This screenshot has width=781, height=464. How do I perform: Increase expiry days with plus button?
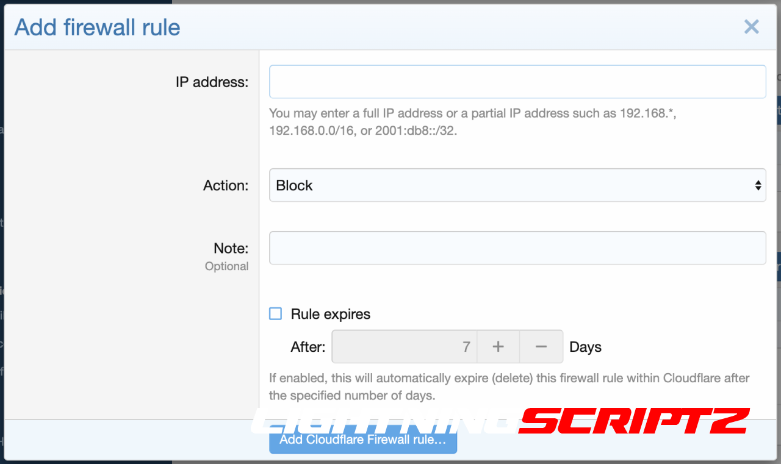click(x=498, y=347)
